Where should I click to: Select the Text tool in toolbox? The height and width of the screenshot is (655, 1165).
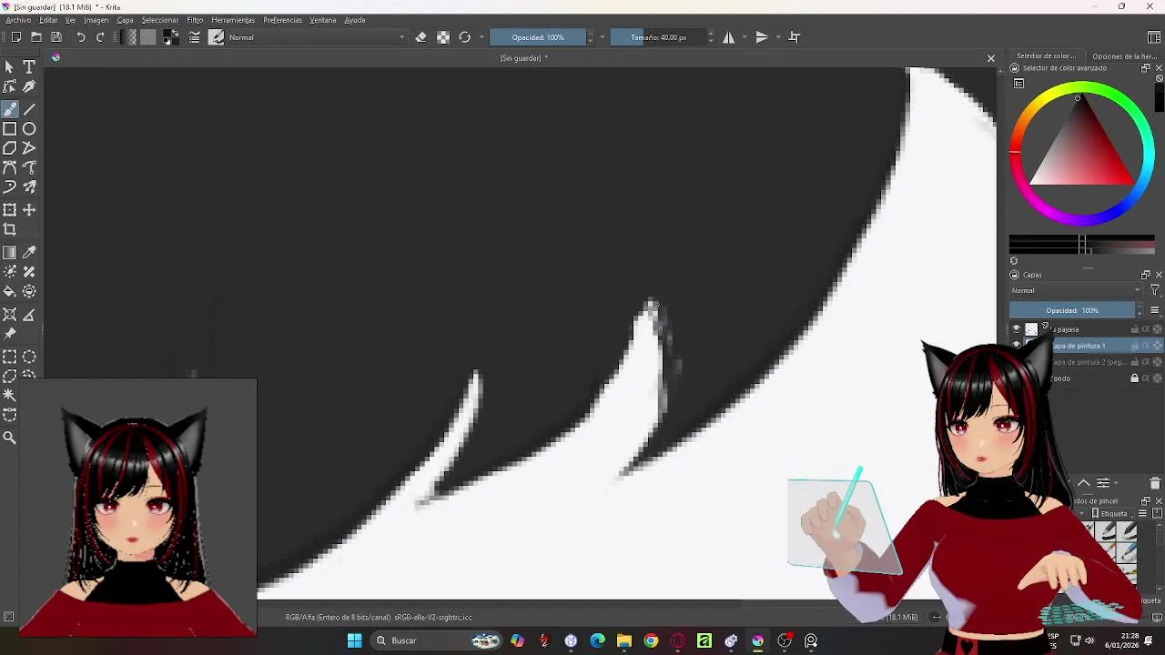[29, 67]
